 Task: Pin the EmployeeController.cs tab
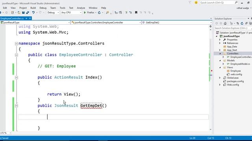tap(26, 18)
